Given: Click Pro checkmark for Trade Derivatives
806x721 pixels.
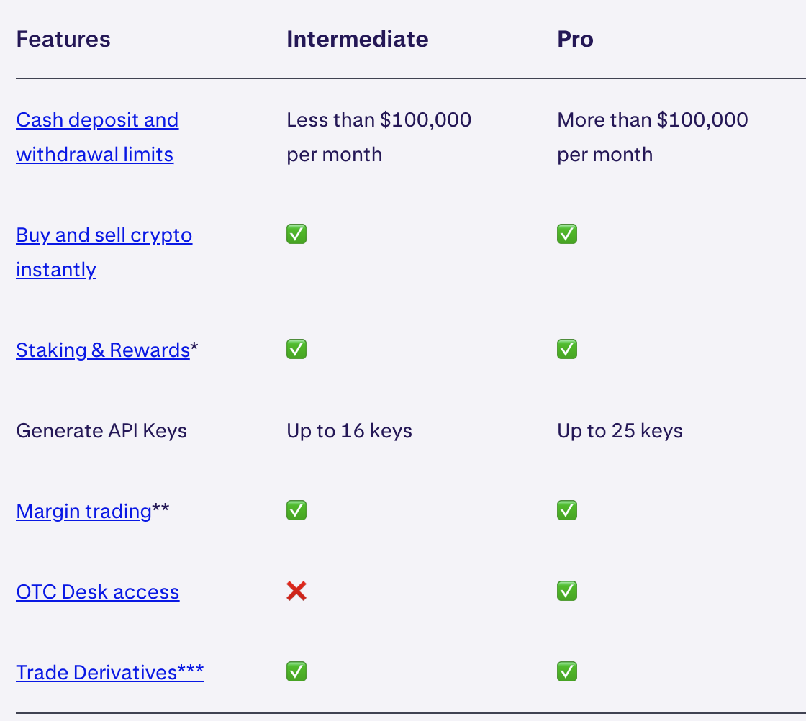Looking at the screenshot, I should [x=567, y=672].
